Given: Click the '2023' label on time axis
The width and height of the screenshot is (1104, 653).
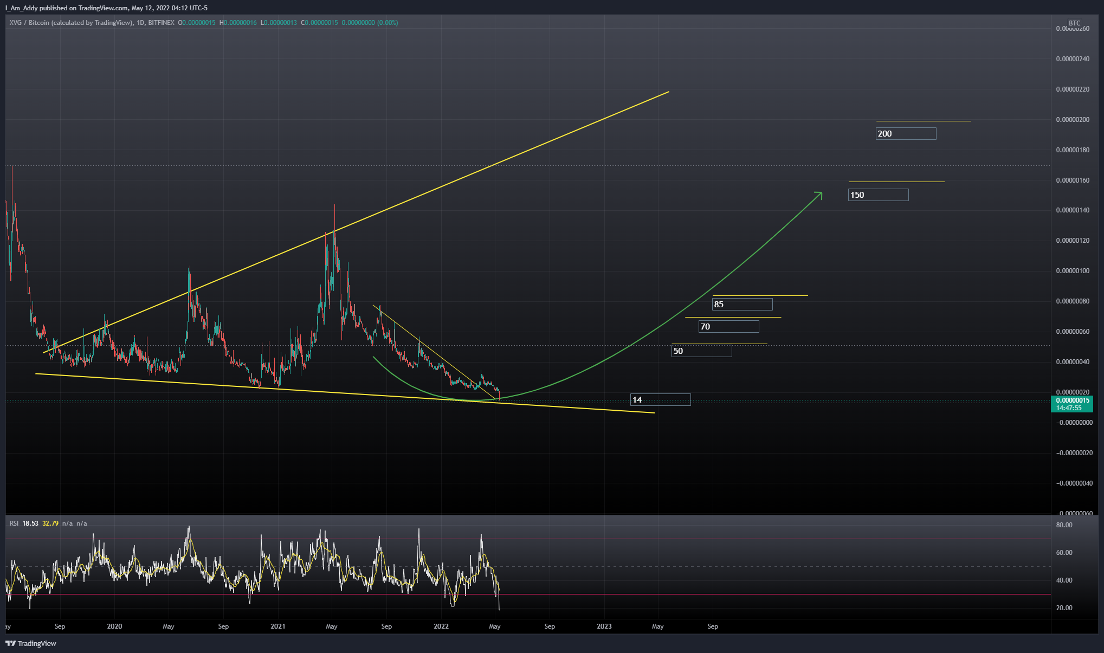Looking at the screenshot, I should click(x=604, y=626).
